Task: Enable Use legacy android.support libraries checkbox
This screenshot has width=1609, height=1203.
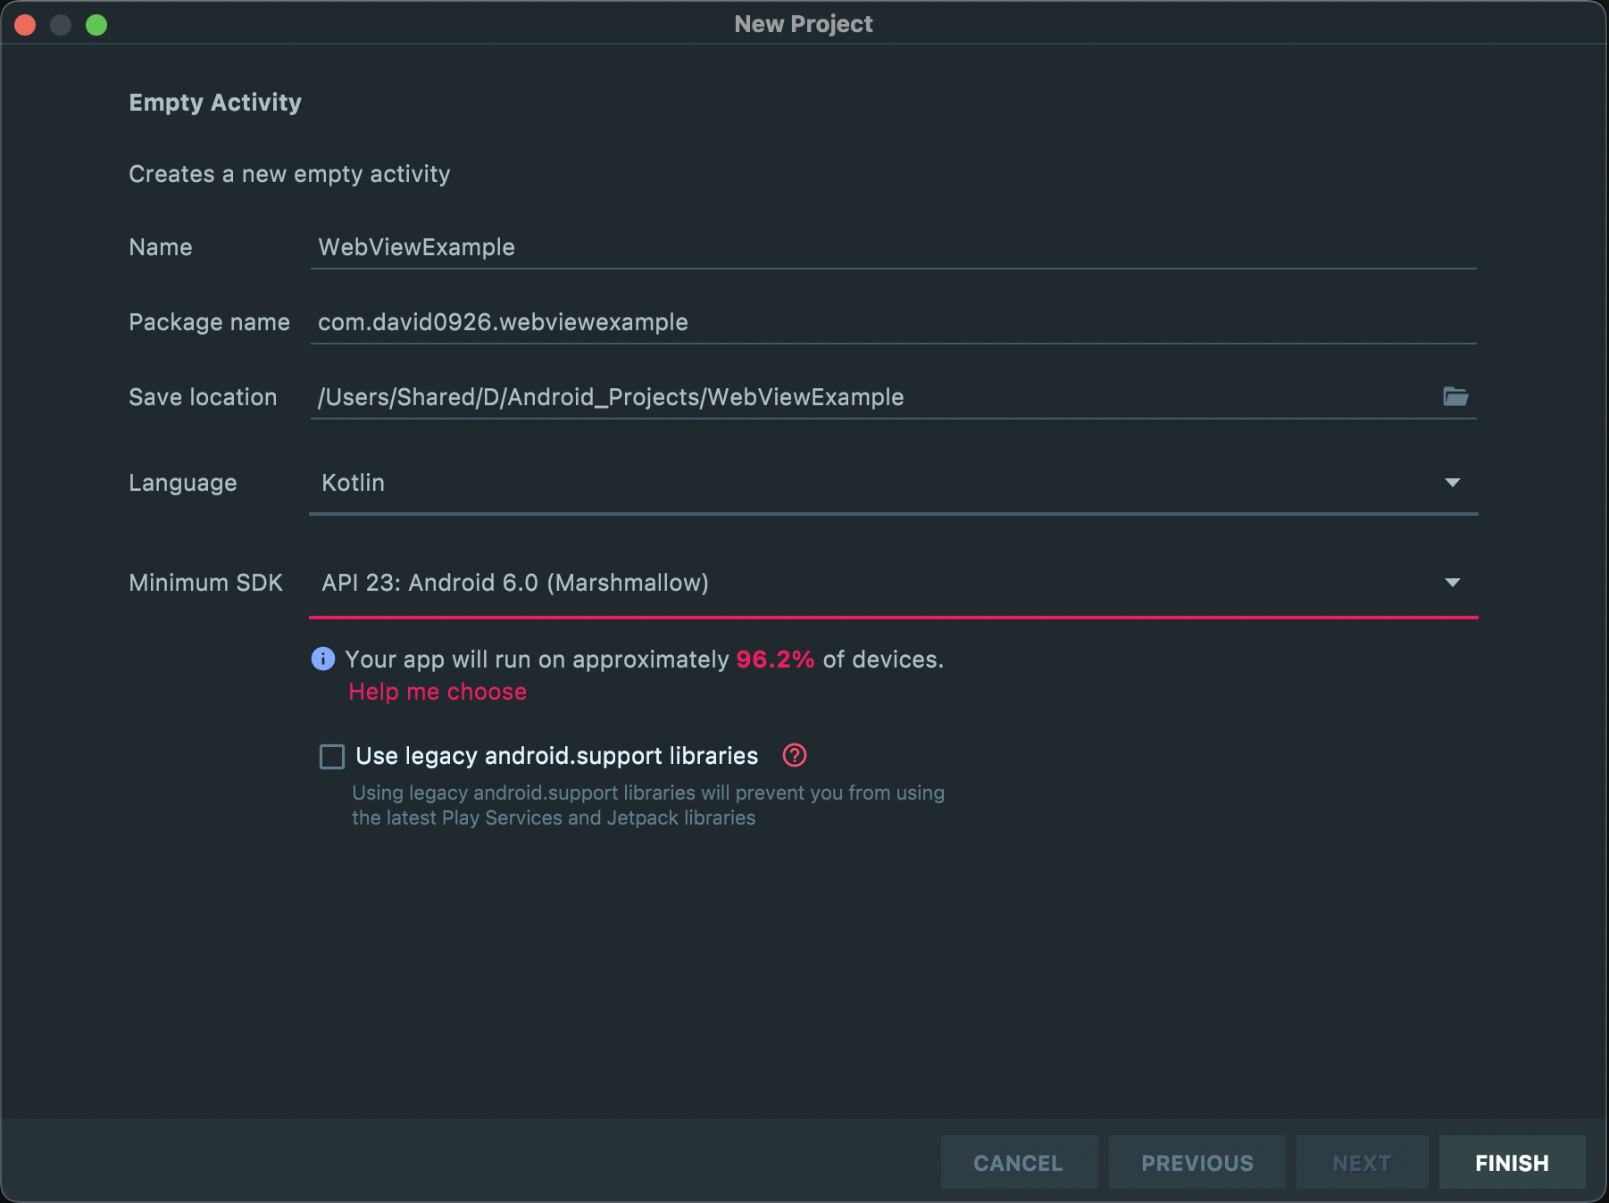Action: point(332,757)
